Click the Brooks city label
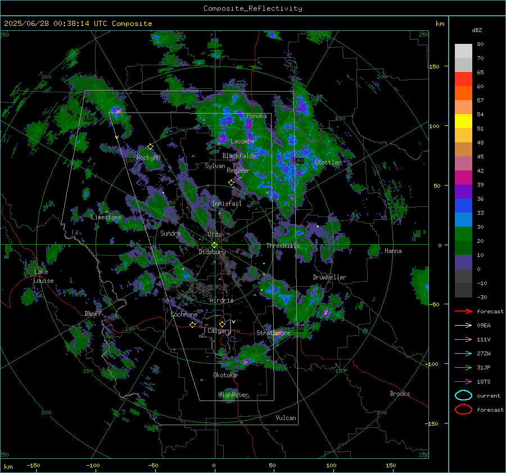Viewport: 506px width, 473px height. pyautogui.click(x=400, y=394)
